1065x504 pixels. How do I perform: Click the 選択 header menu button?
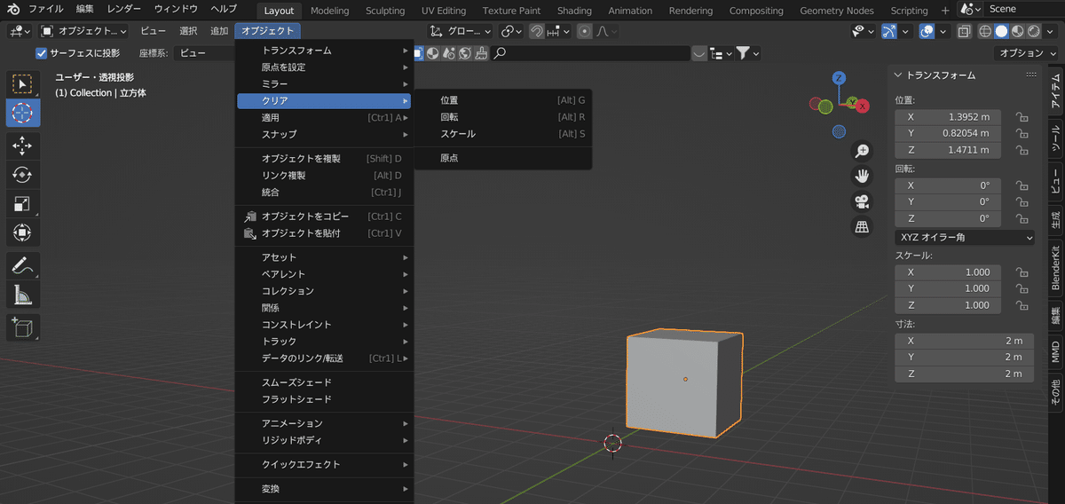[x=188, y=31]
